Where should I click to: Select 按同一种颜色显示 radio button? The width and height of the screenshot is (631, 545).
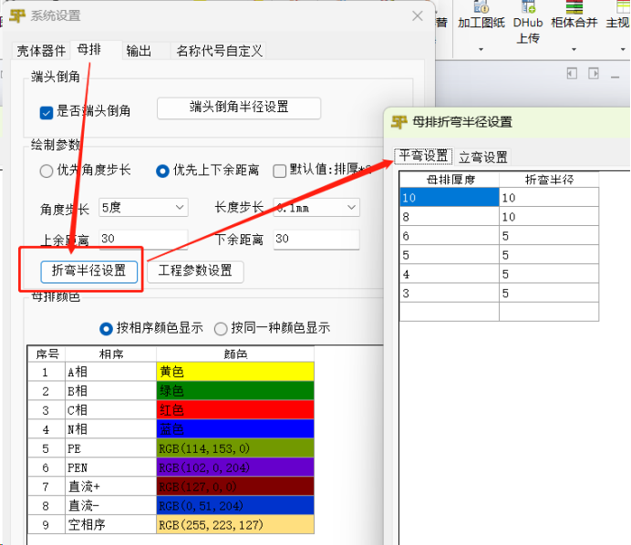point(221,329)
